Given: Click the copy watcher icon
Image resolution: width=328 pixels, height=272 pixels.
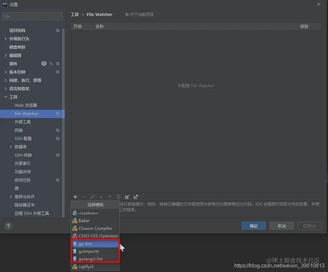Looking at the screenshot, I should [119, 197].
